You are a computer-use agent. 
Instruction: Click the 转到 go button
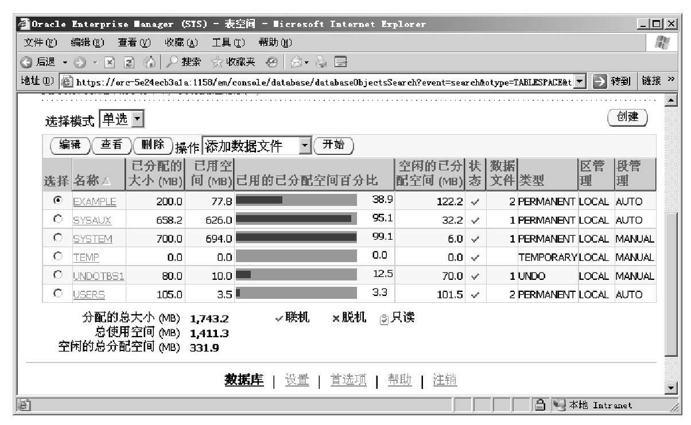pos(612,82)
